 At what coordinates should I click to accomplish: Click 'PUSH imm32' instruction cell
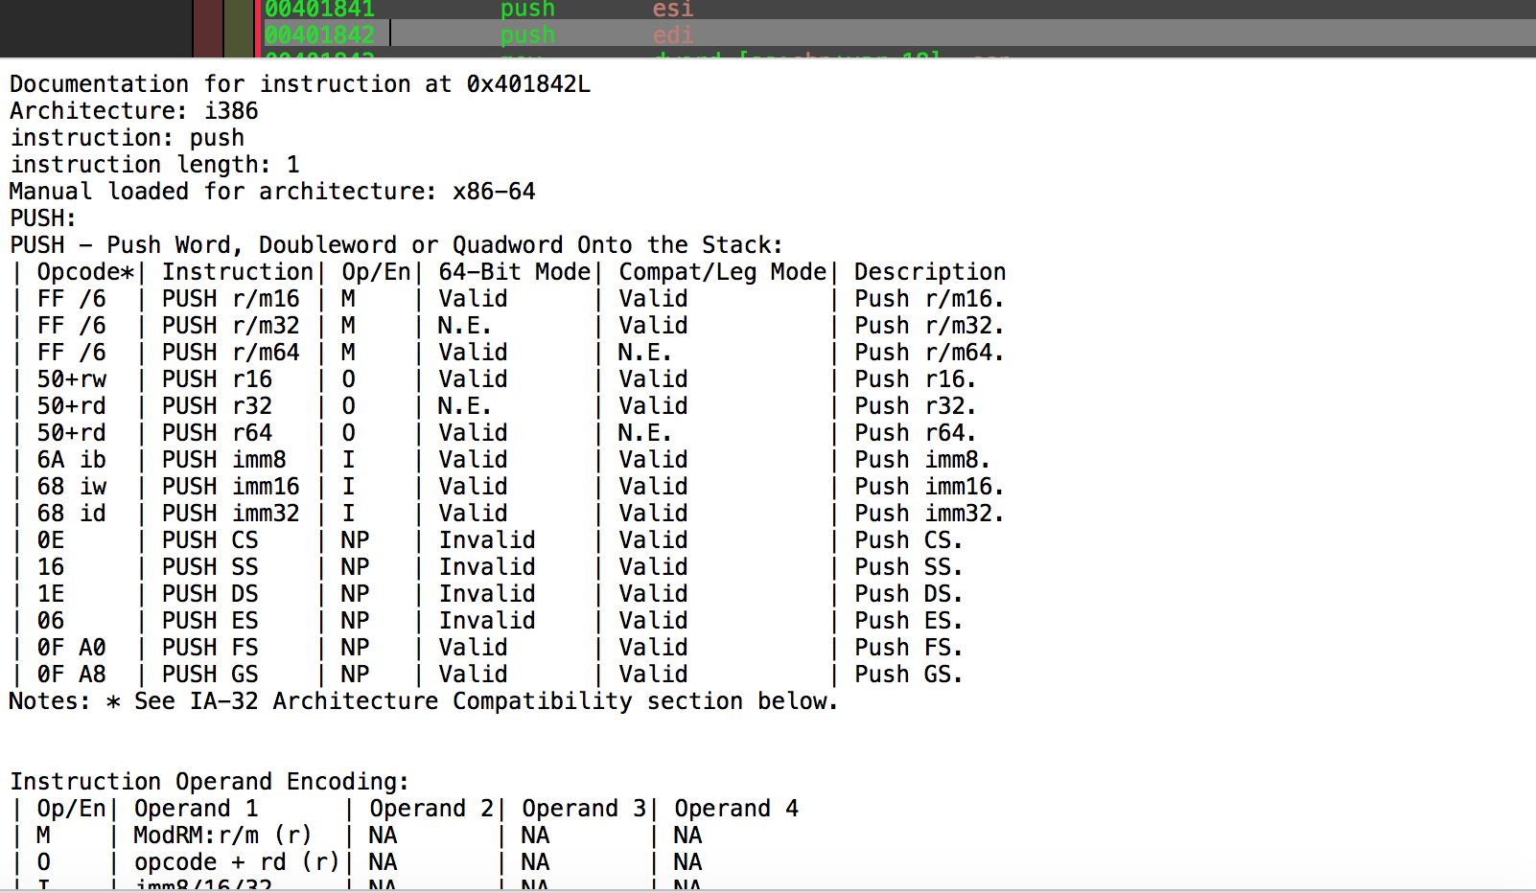pyautogui.click(x=230, y=514)
